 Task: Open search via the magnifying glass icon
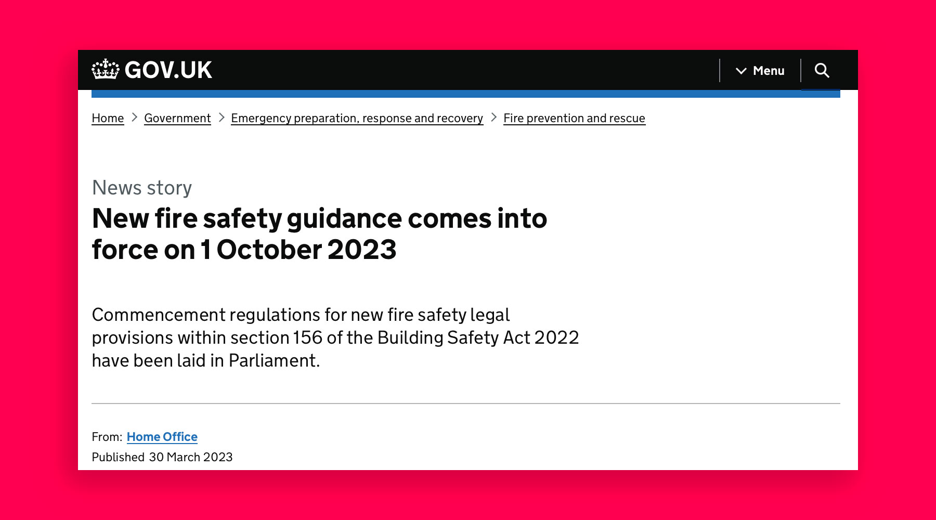(822, 70)
